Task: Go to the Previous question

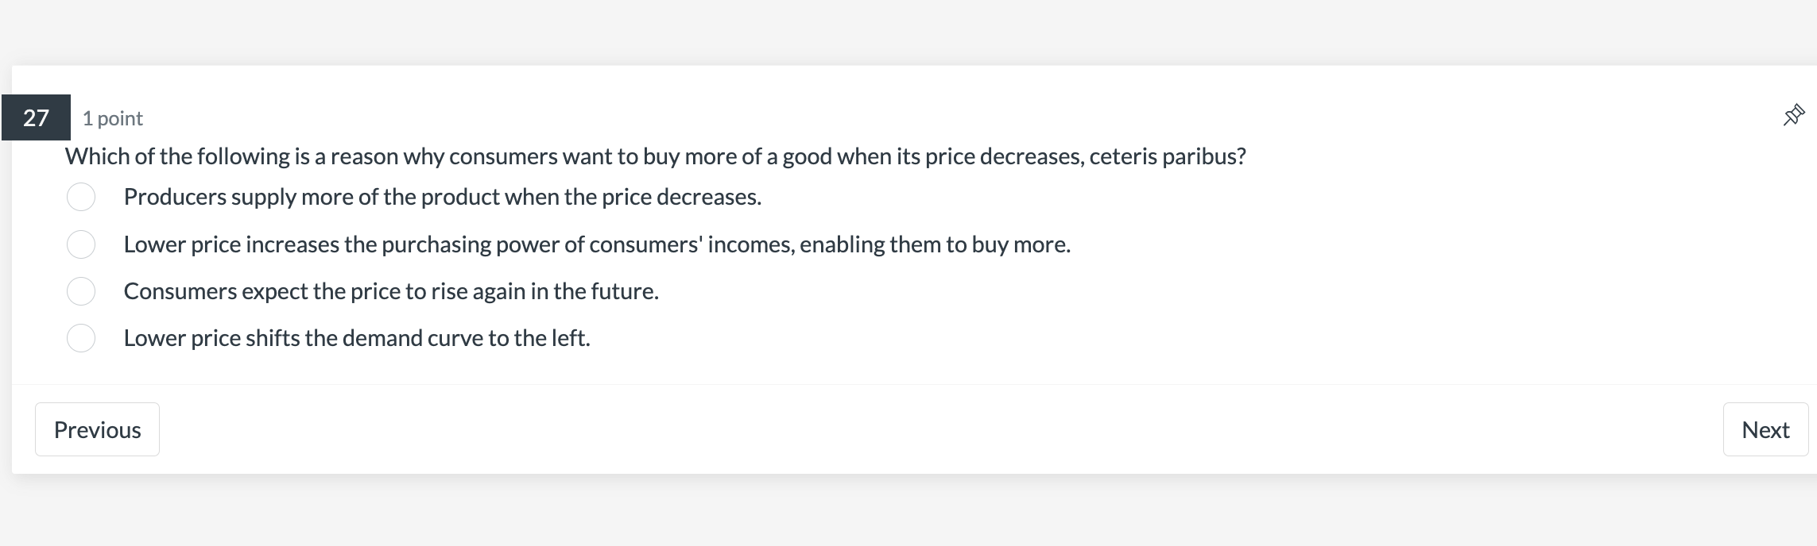Action: pyautogui.click(x=97, y=429)
